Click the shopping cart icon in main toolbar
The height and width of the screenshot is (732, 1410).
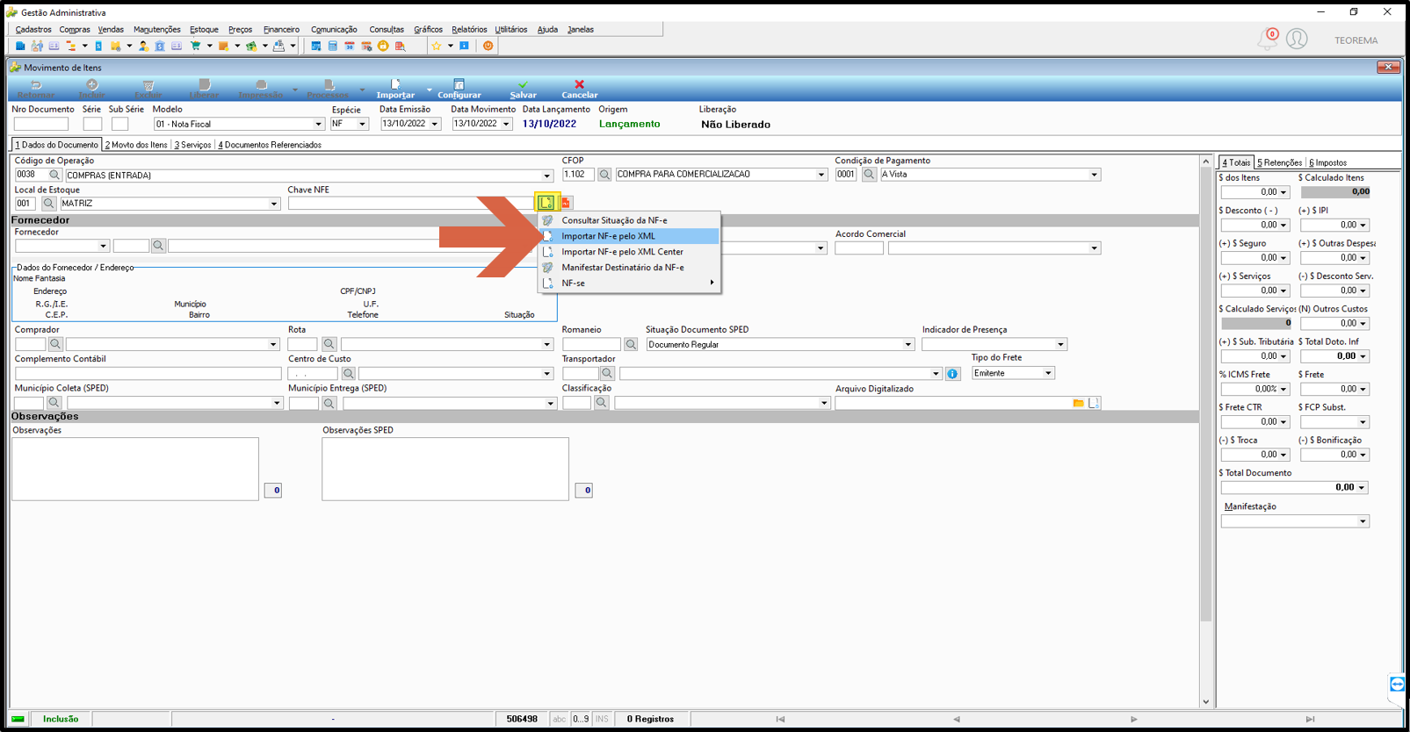pyautogui.click(x=195, y=46)
